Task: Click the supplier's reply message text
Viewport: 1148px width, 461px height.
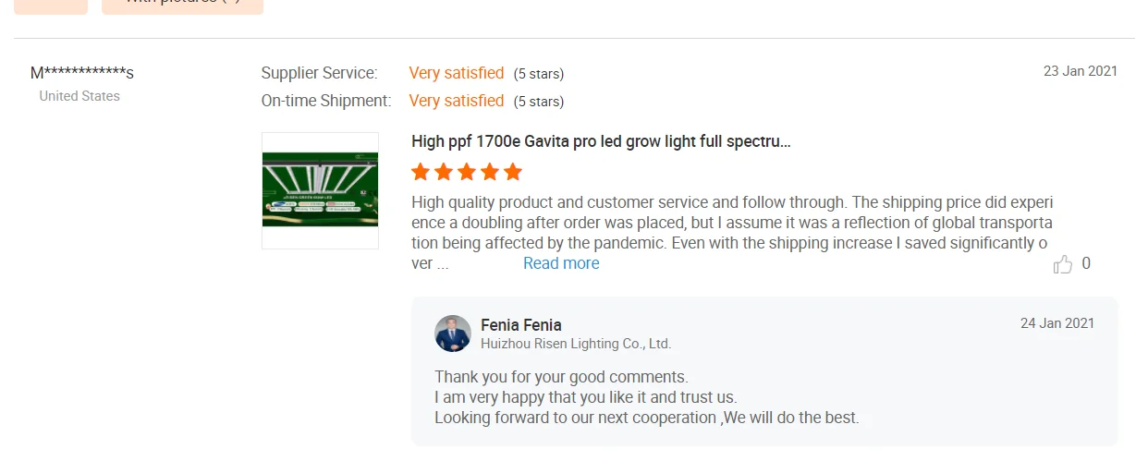Action: pos(646,397)
